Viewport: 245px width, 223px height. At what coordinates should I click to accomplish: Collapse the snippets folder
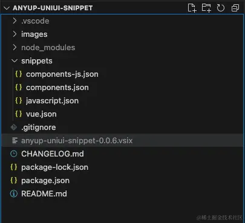(x=123, y=61)
